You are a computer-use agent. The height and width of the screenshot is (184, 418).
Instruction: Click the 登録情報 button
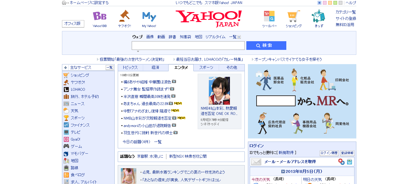pos(347,153)
